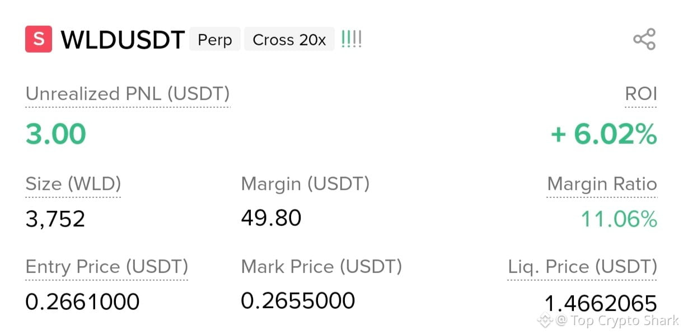Tap the 49.80 margin value
This screenshot has height=334, width=683.
[x=272, y=218]
